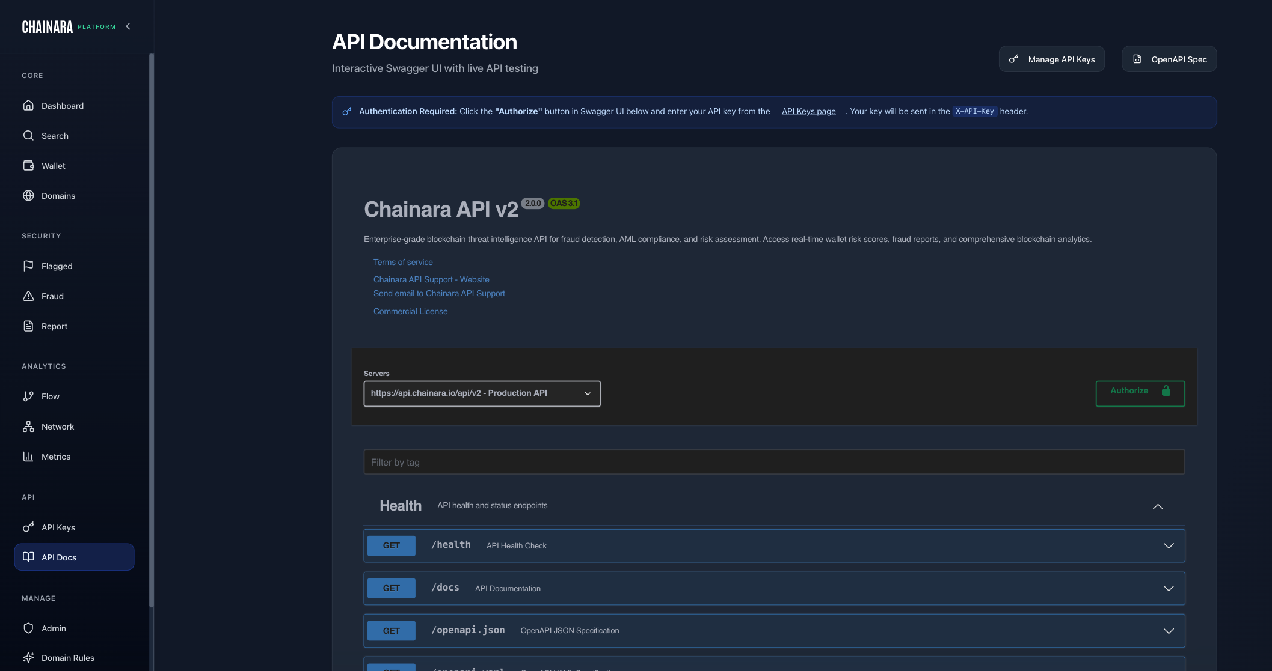Screen dimensions: 1272x671
Task: Click the /health endpoint path
Action: click(451, 545)
